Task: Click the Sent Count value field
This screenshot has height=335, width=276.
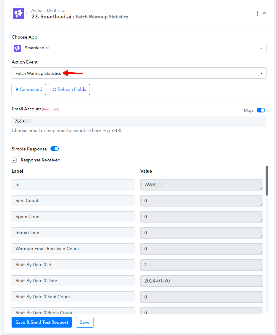Action: [x=202, y=201]
